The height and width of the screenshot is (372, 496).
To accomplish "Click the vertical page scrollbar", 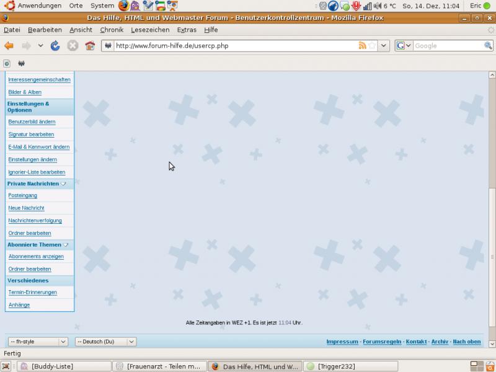I will click(x=492, y=223).
